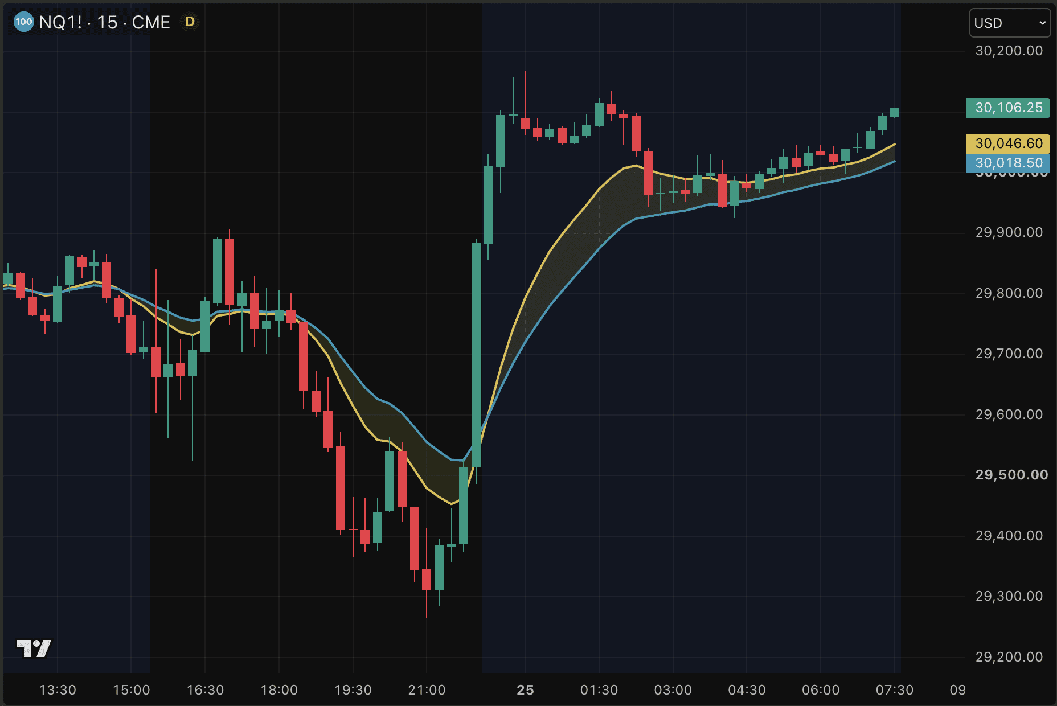This screenshot has width=1057, height=706.
Task: Click the 29,700.00 price scale label
Action: tap(1009, 354)
